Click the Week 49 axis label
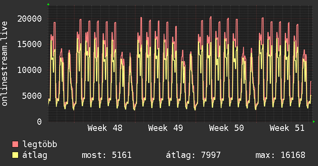 pyautogui.click(x=166, y=128)
